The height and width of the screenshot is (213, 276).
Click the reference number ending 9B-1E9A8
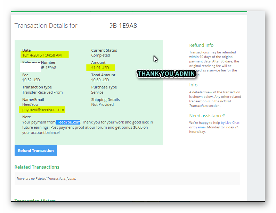(x=48, y=68)
